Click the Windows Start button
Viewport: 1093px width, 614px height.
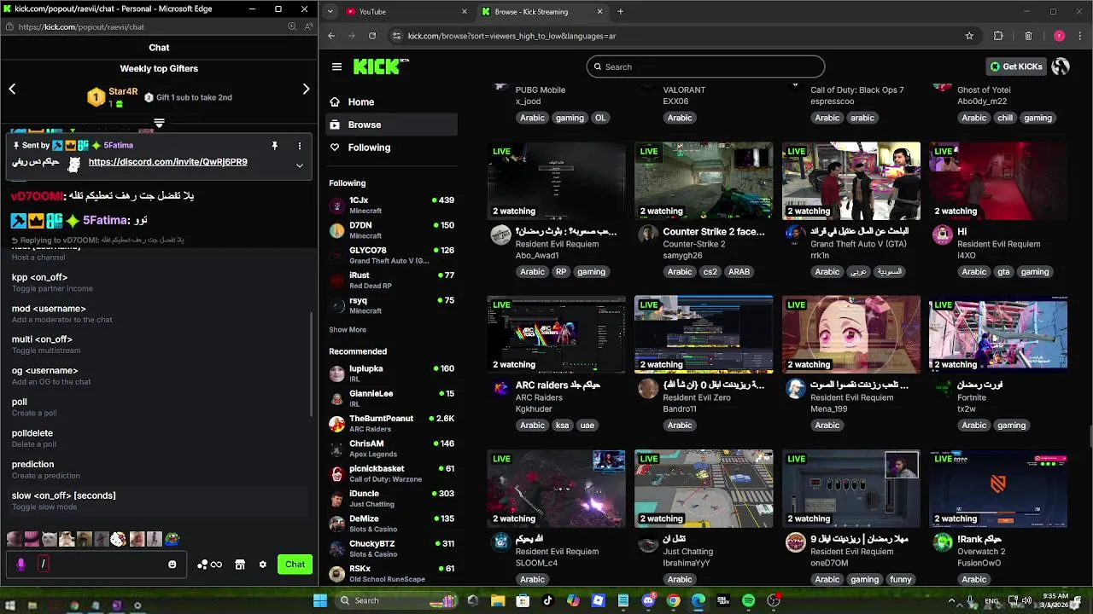tap(320, 600)
